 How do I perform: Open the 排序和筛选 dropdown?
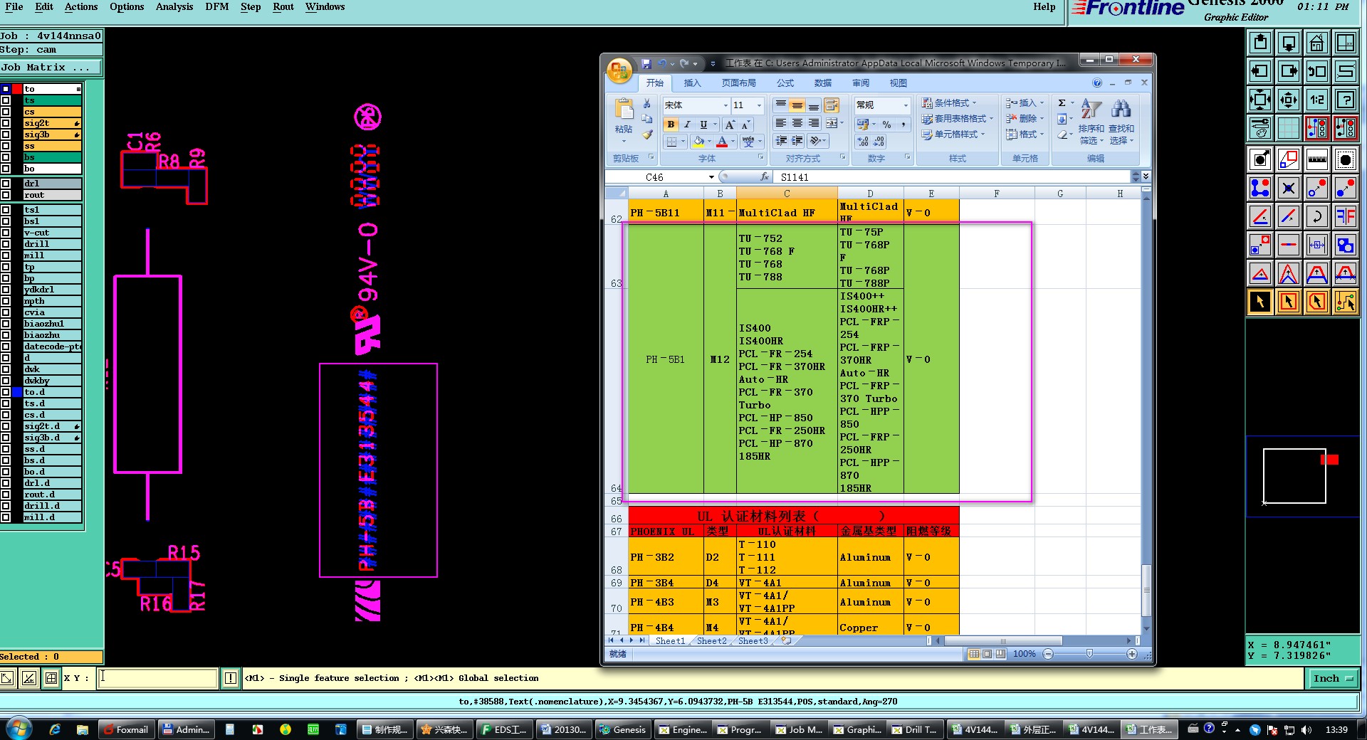tap(1091, 122)
